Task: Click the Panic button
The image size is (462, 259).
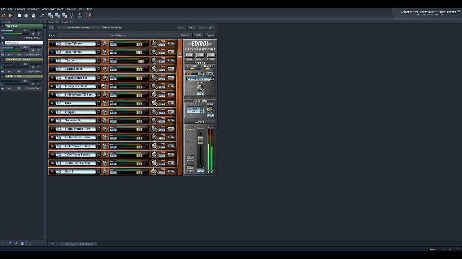Action: tap(190, 157)
